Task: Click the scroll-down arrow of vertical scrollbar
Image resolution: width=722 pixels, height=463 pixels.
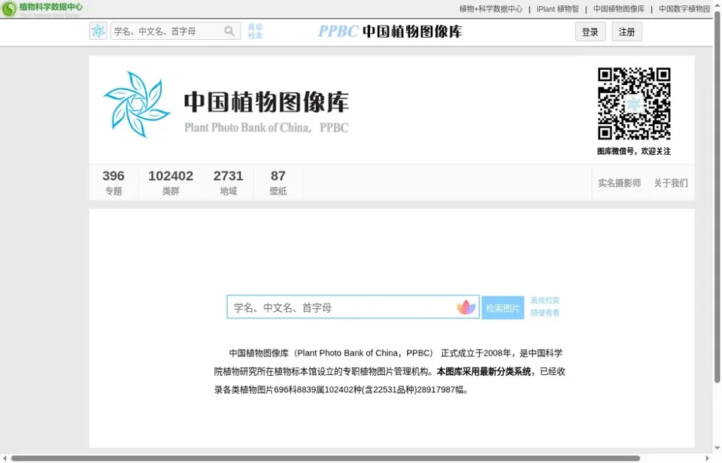Action: 717,448
